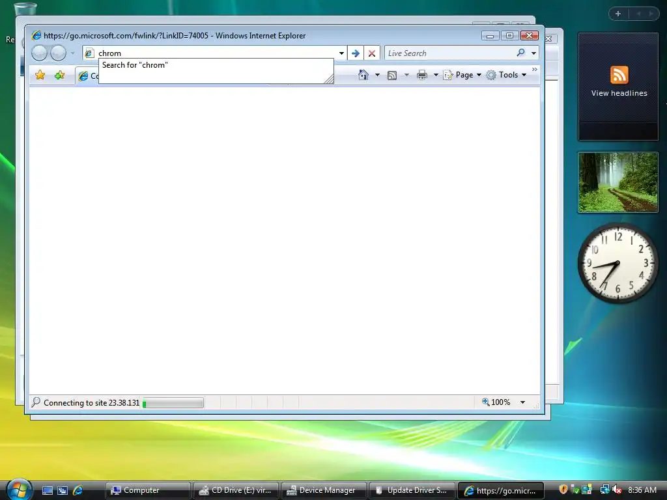Click the "View headlines" link
The width and height of the screenshot is (667, 500).
coord(619,93)
